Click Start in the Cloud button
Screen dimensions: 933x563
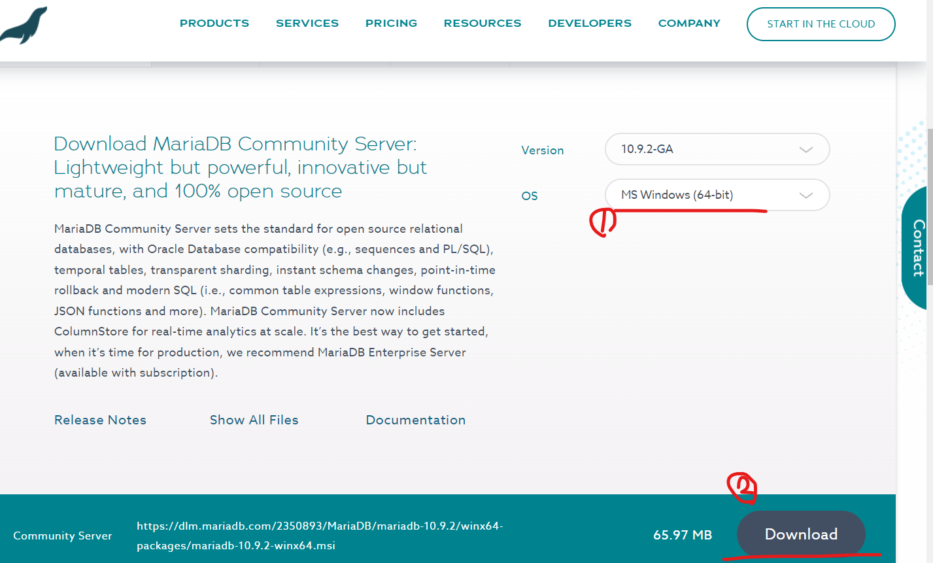(821, 24)
